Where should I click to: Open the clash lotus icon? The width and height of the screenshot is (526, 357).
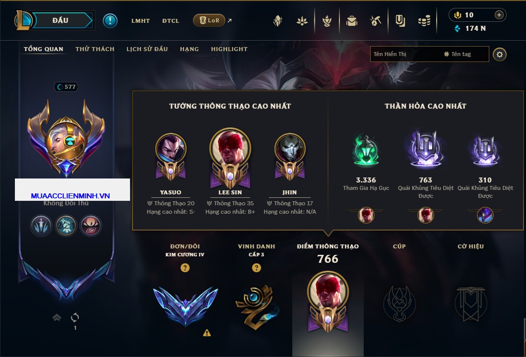(302, 21)
